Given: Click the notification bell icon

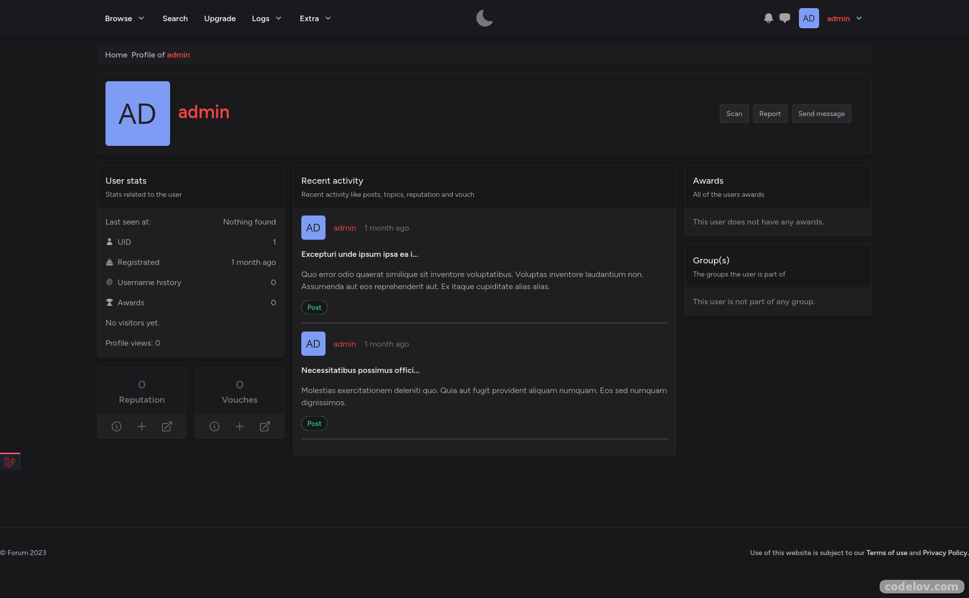Looking at the screenshot, I should click(x=768, y=18).
